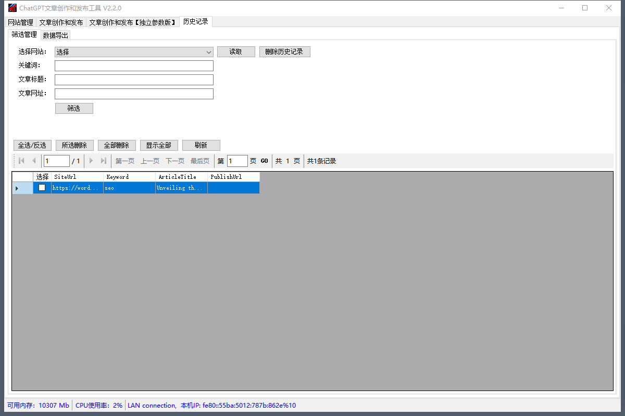Screen dimensions: 625x416
Task: Click into the 关键词 input field
Action: [134, 66]
